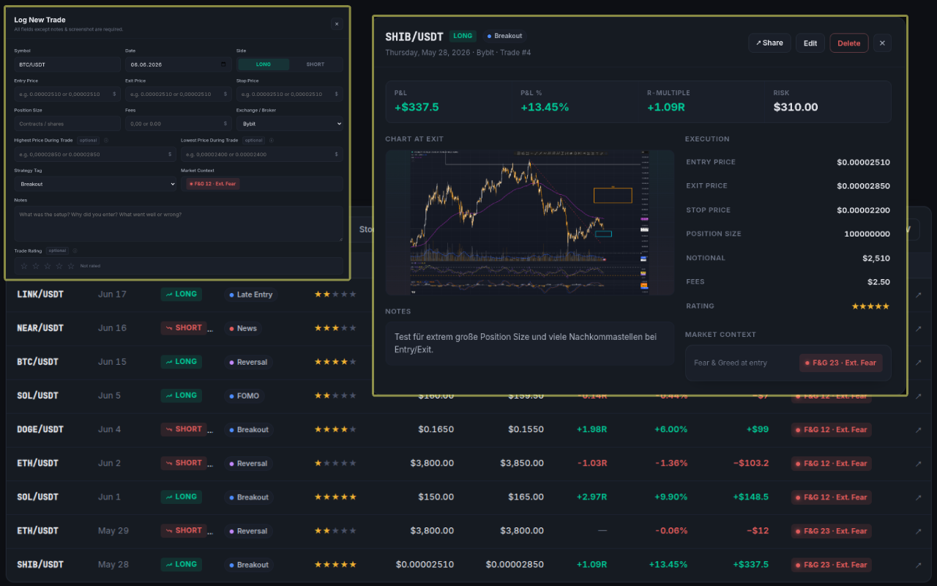937x586 pixels.
Task: Click the −$103.2 P&L in ETH/USDT row
Action: [751, 463]
